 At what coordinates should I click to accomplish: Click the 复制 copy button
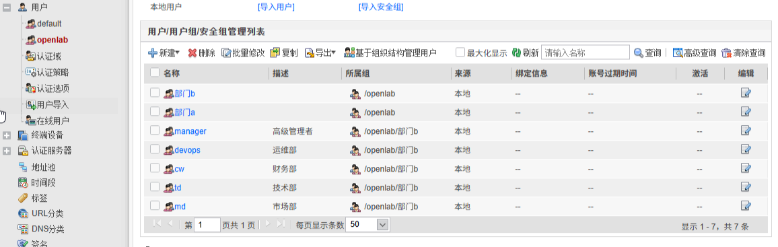(283, 52)
